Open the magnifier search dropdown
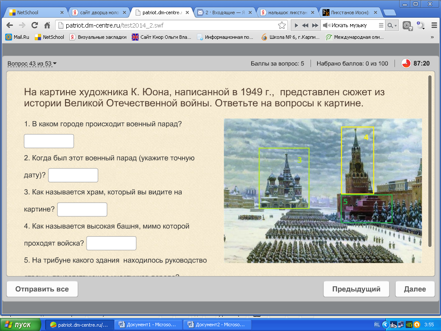The image size is (441, 331). (x=392, y=25)
